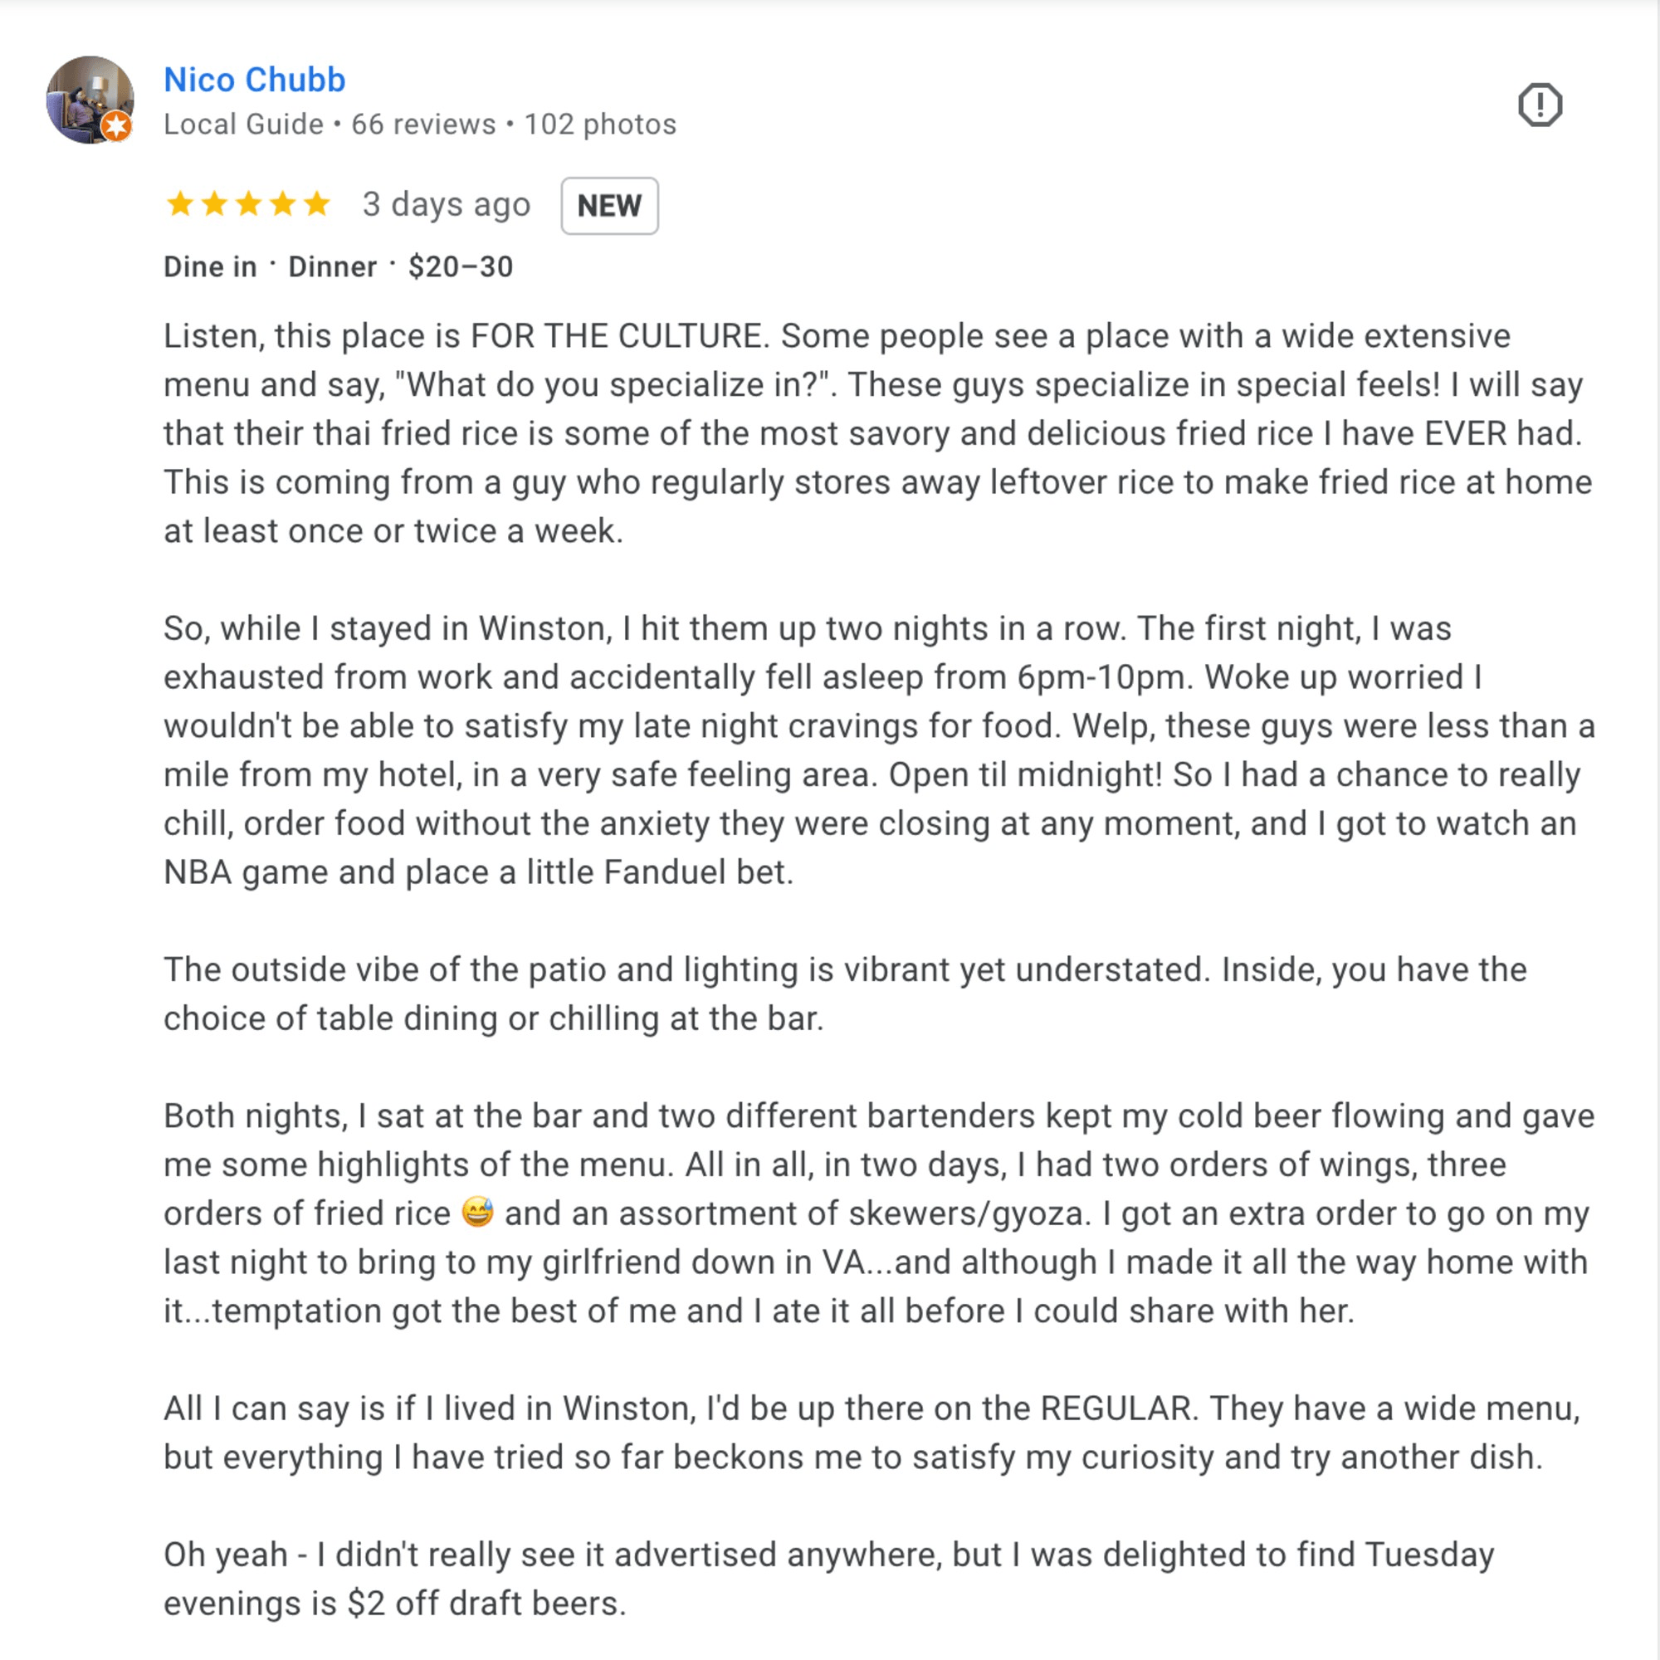
Task: Click the orange Local Guide star badge
Action: click(x=117, y=127)
